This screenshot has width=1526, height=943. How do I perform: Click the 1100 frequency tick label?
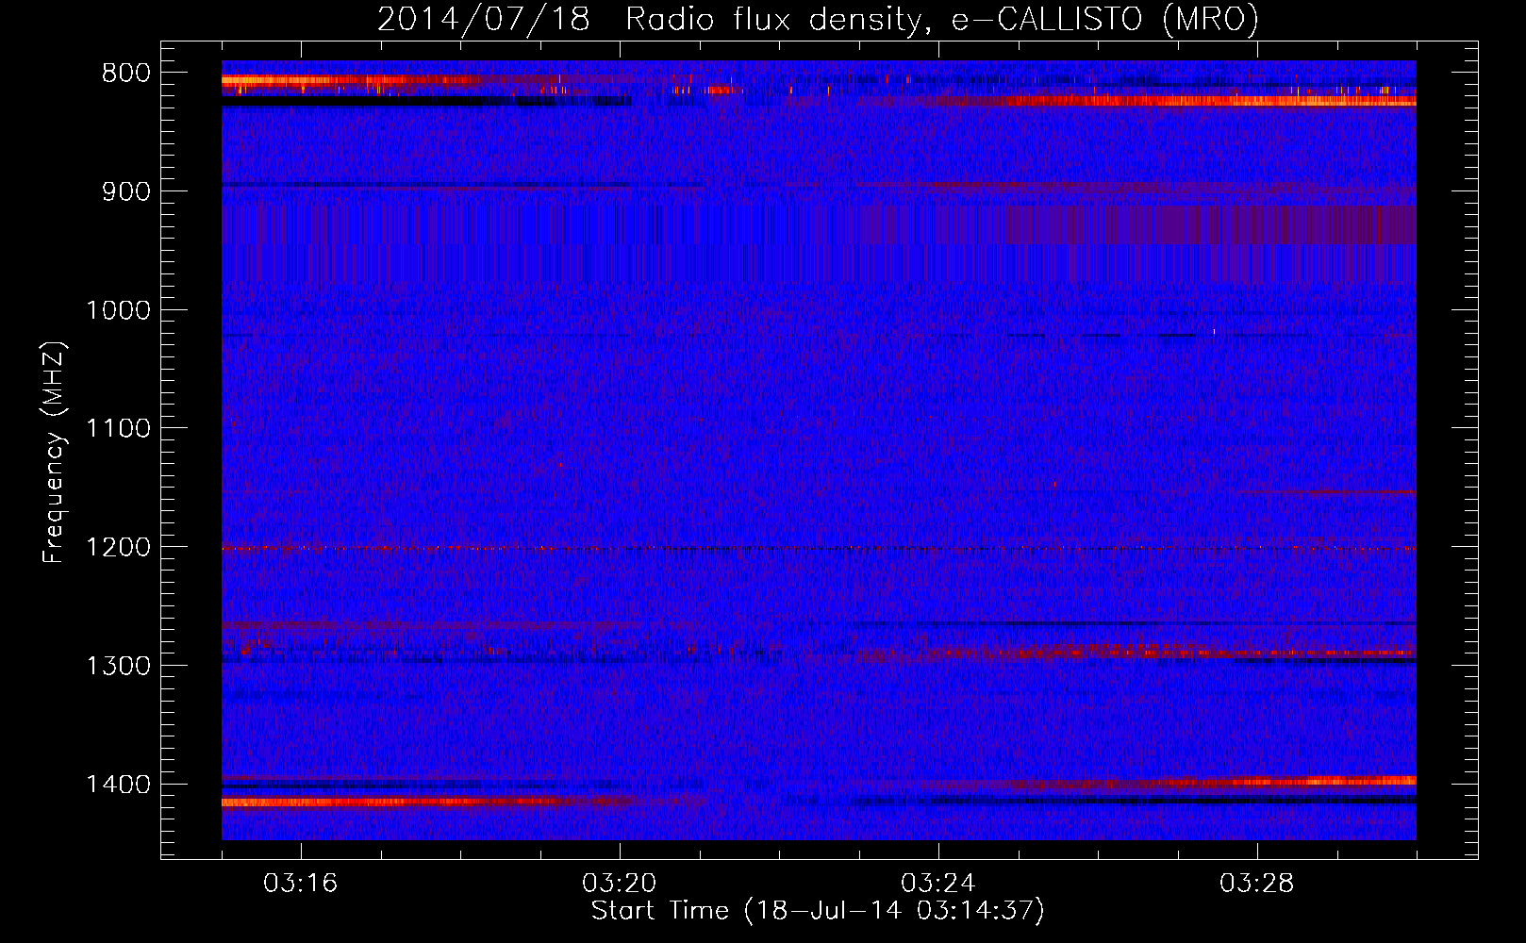(118, 429)
